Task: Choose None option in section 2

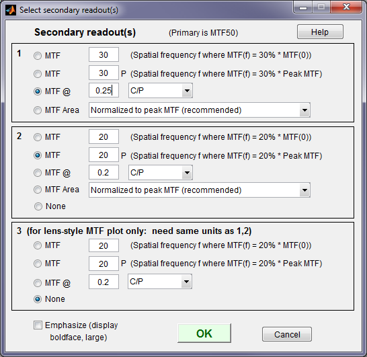Action: 38,206
